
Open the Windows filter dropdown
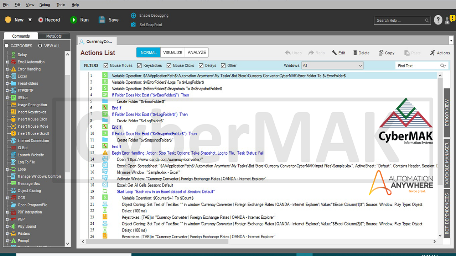coord(332,66)
